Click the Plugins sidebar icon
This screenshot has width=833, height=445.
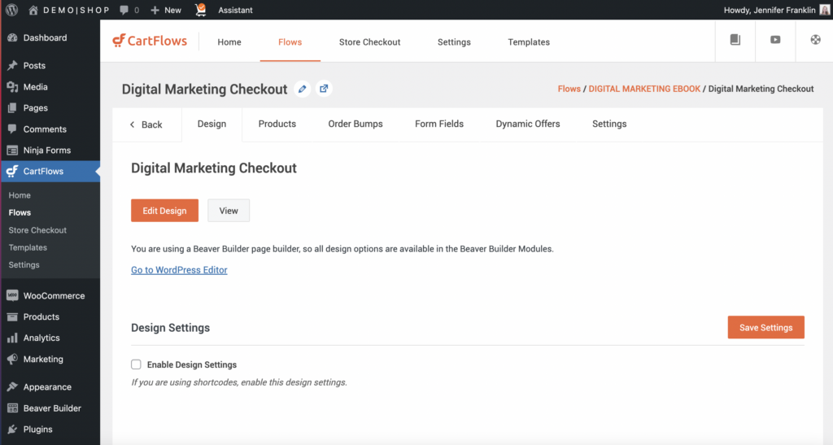tap(12, 429)
